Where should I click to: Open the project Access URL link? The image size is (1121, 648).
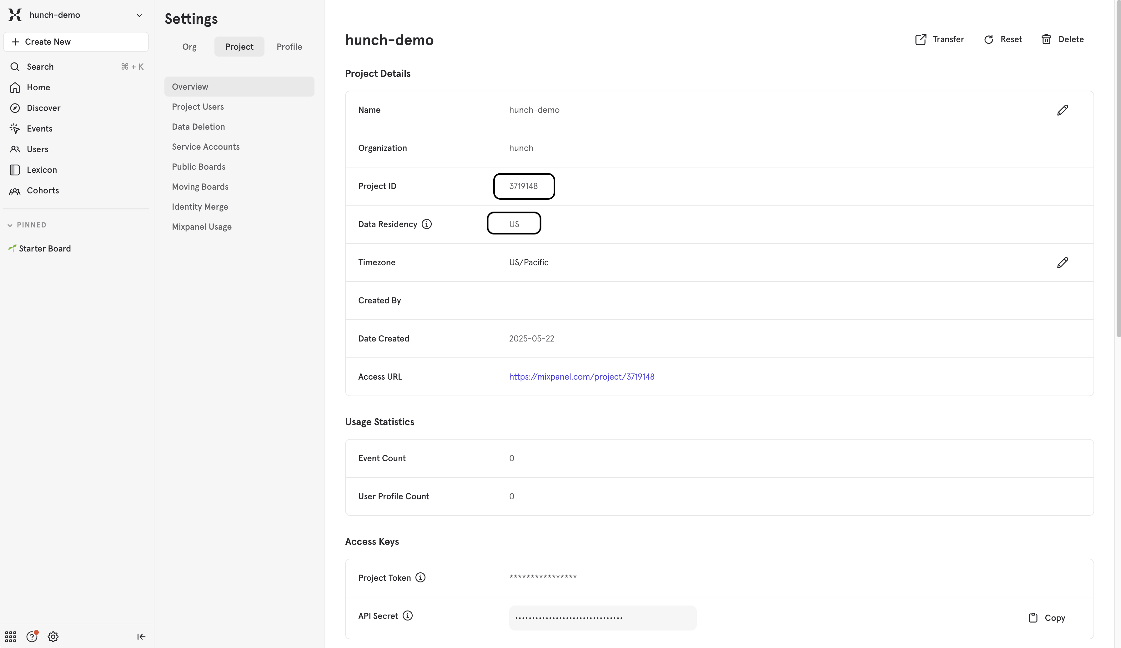tap(582, 376)
